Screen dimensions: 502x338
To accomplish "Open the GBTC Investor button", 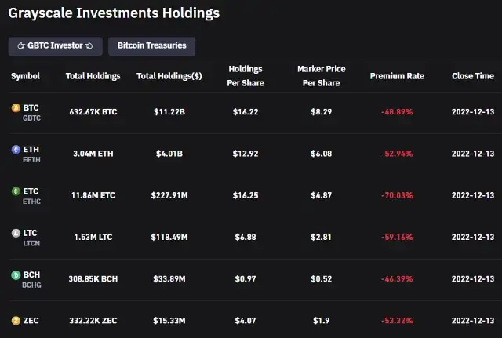I will pos(56,46).
